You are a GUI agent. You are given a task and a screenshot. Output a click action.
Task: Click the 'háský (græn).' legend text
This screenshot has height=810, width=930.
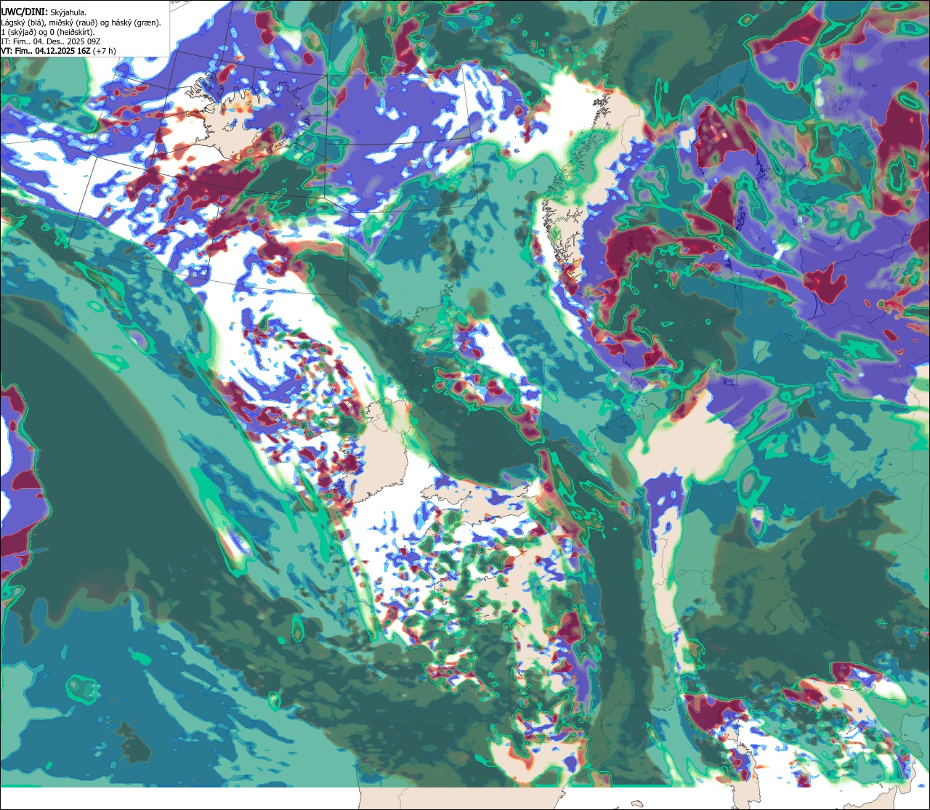pyautogui.click(x=137, y=23)
